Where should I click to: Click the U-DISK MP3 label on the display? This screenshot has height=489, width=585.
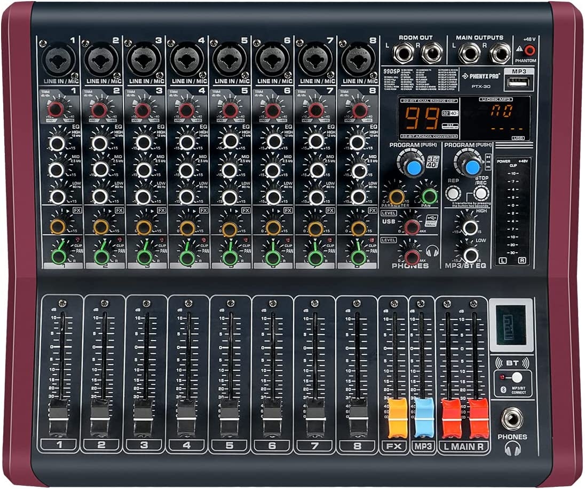click(x=496, y=99)
